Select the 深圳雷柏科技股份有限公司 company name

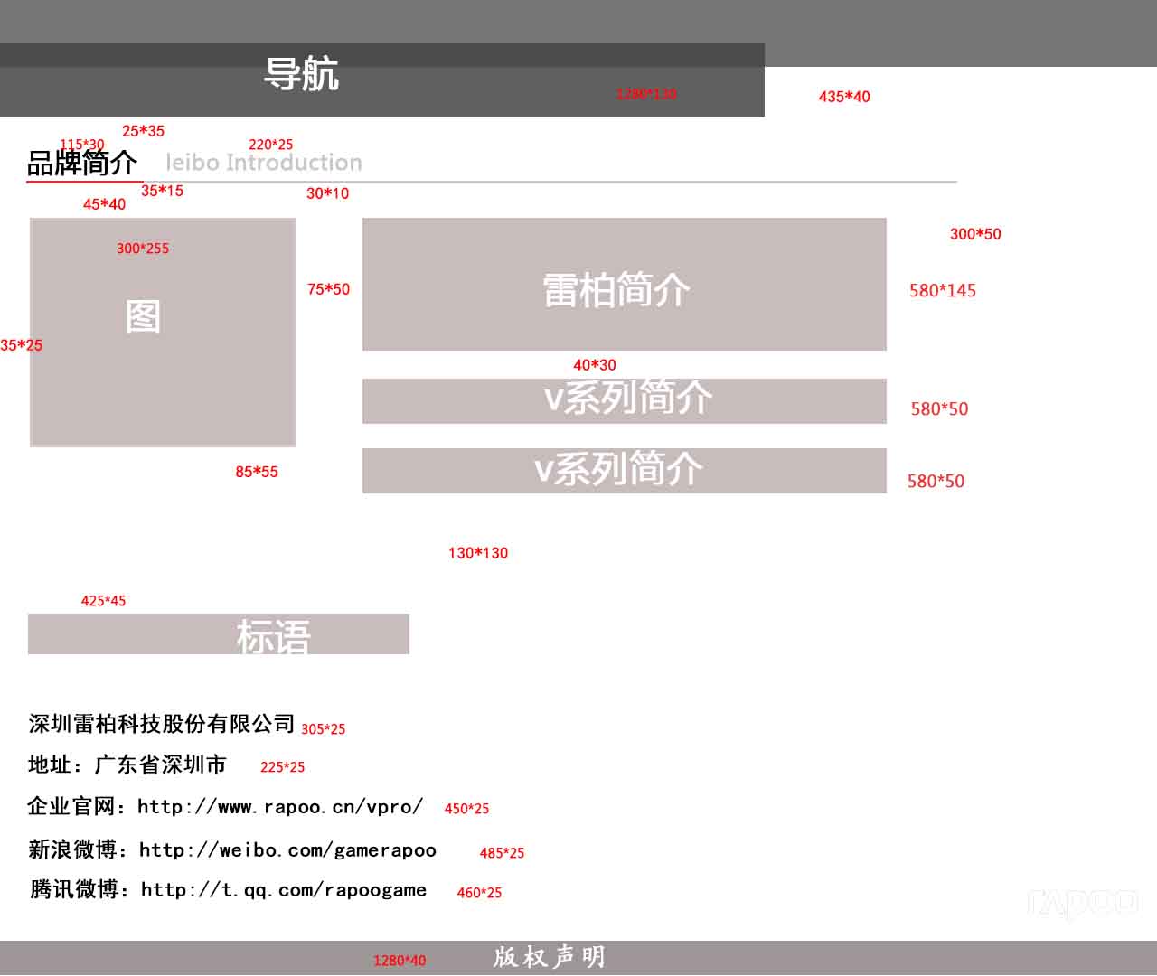162,724
